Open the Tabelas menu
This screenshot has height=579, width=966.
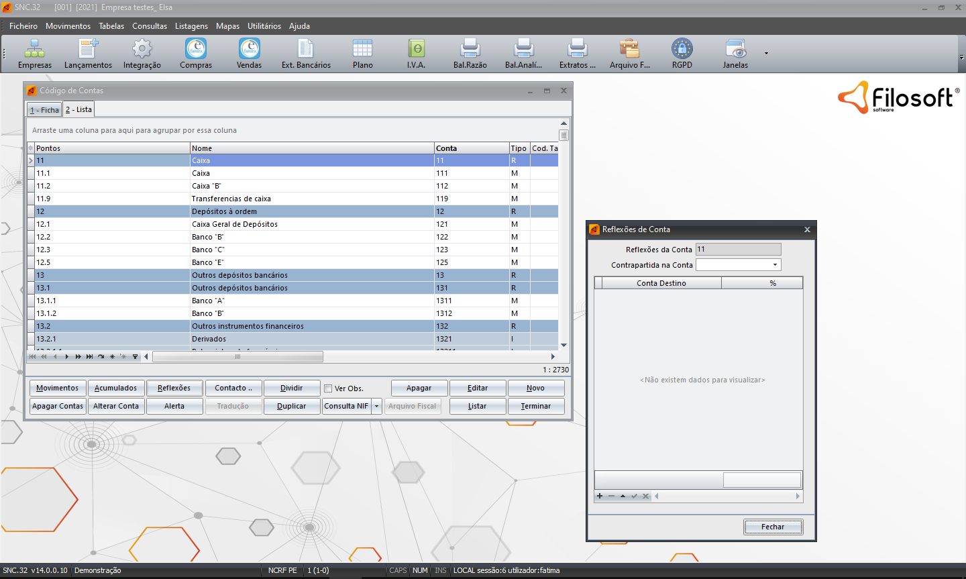[x=111, y=26]
